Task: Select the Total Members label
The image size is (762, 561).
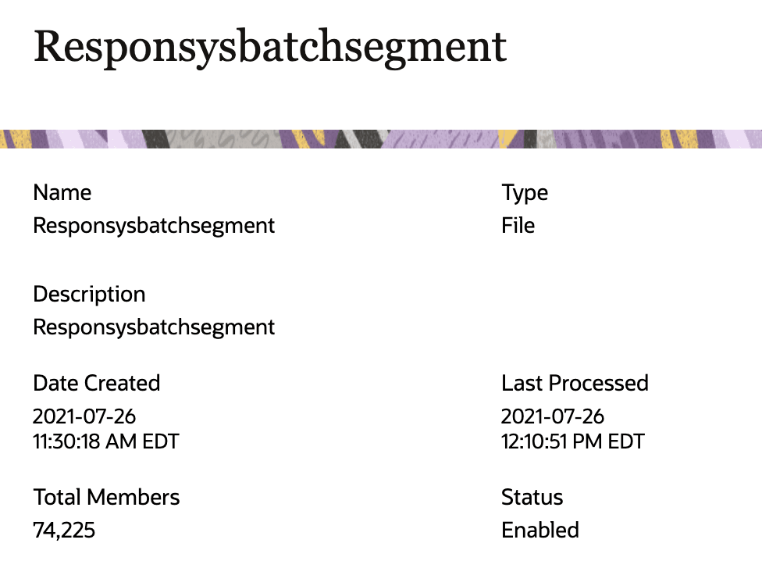Action: click(x=106, y=497)
